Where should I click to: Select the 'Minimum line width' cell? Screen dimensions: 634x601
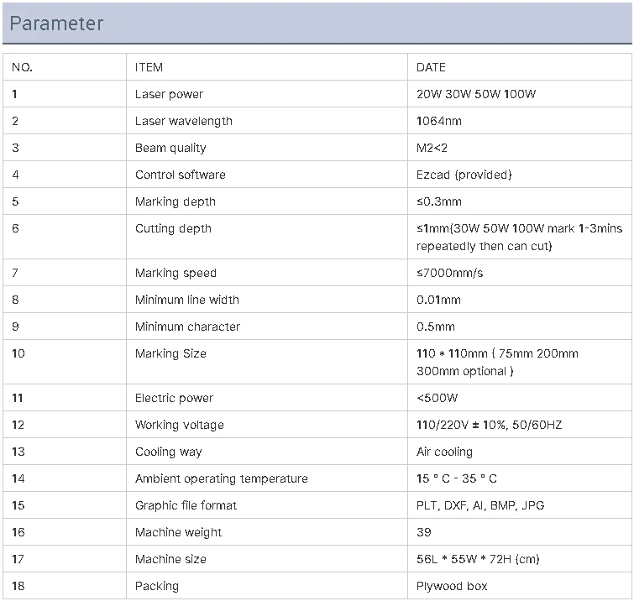click(186, 300)
